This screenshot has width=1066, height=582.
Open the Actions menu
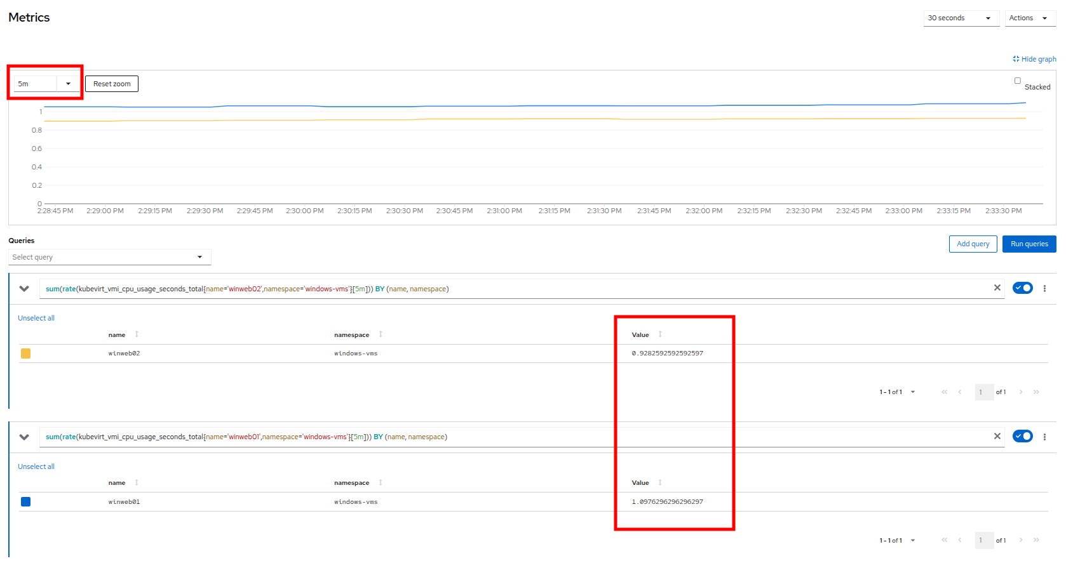[1028, 18]
